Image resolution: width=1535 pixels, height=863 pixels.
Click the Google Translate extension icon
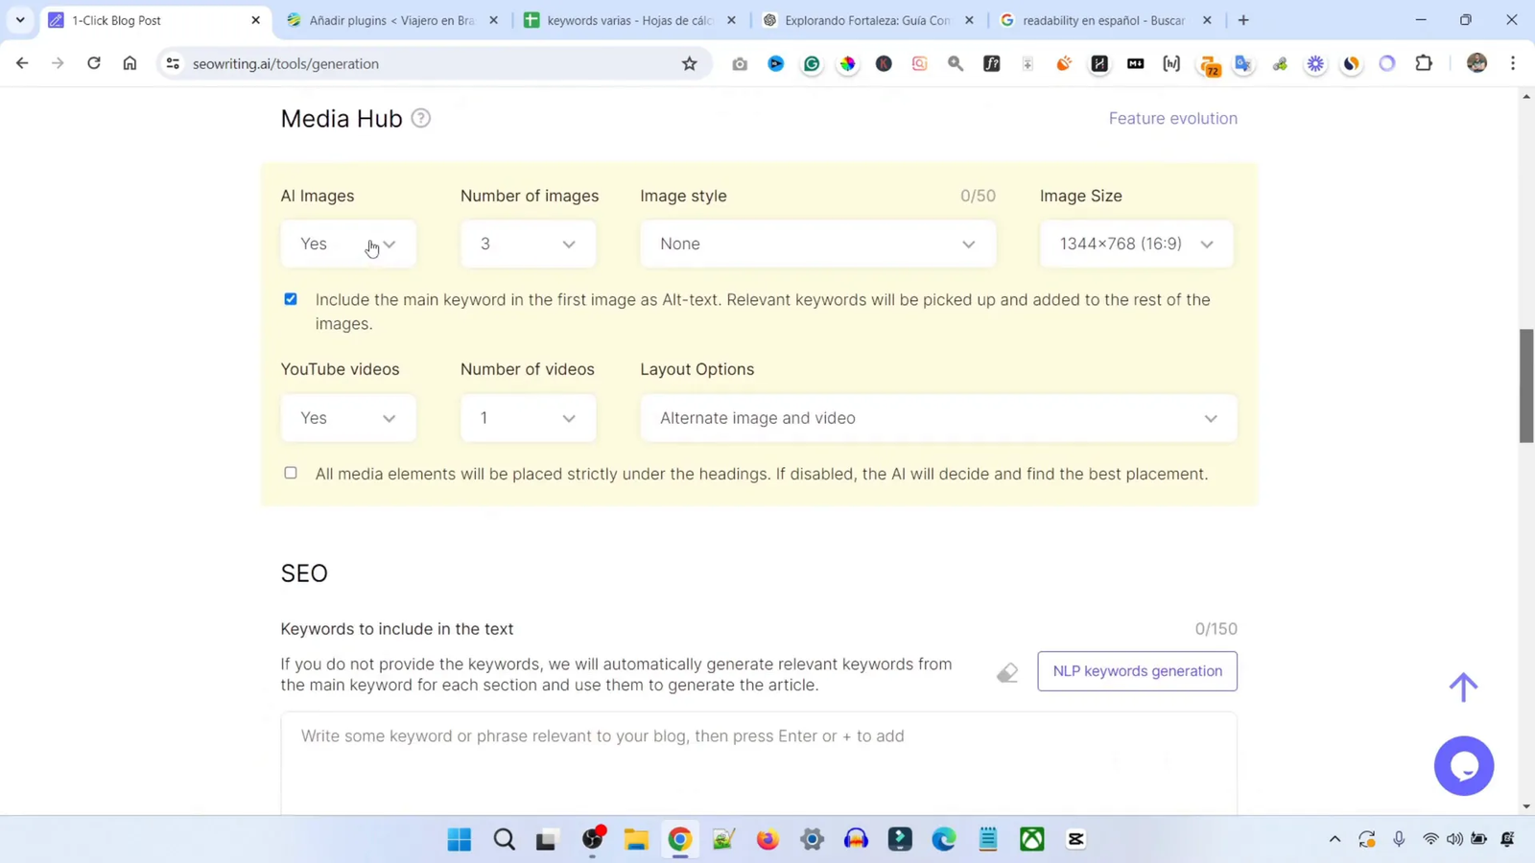click(1242, 63)
